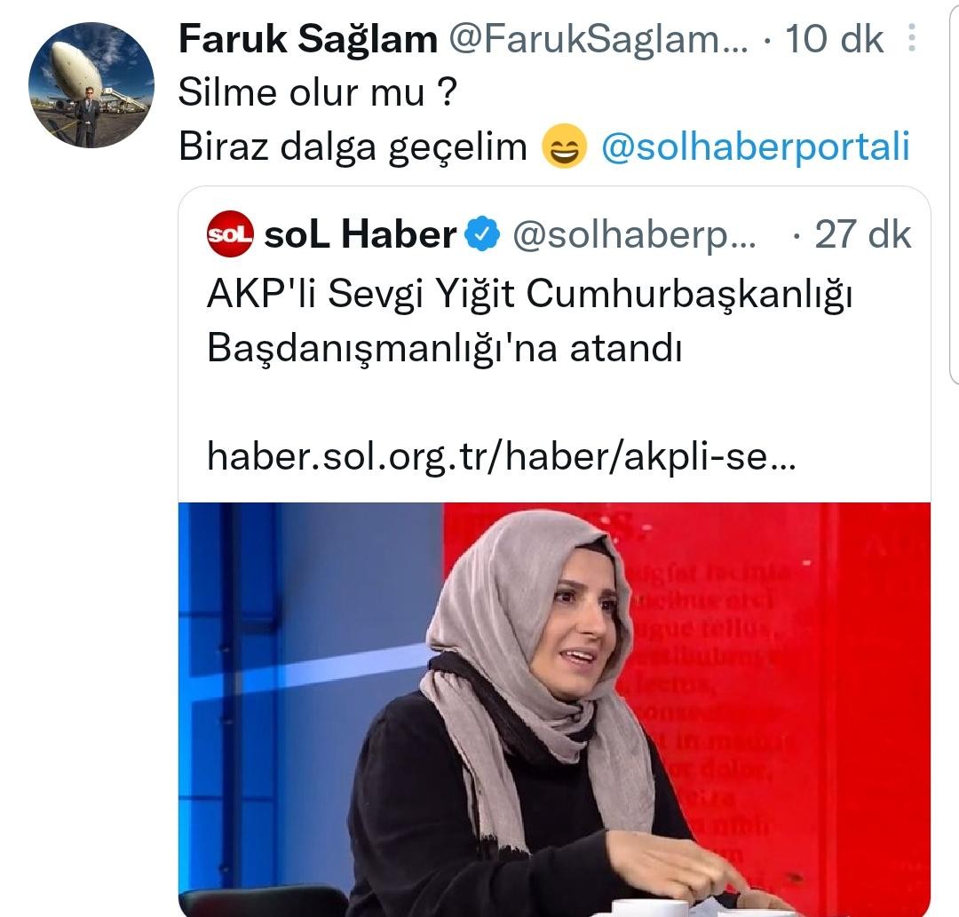Open the haber.sol.org.tr article link
The height and width of the screenshot is (917, 959).
[x=502, y=456]
